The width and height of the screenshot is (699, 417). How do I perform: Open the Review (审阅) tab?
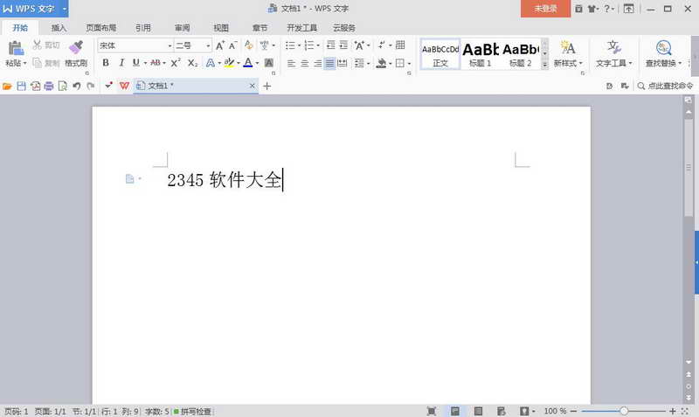coord(183,28)
